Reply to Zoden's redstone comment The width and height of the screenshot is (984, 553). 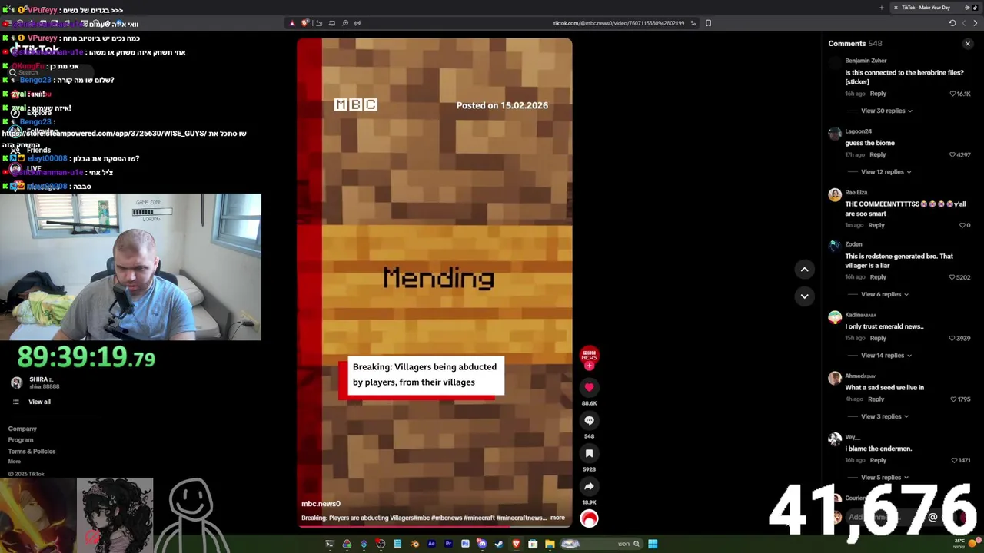coord(878,277)
